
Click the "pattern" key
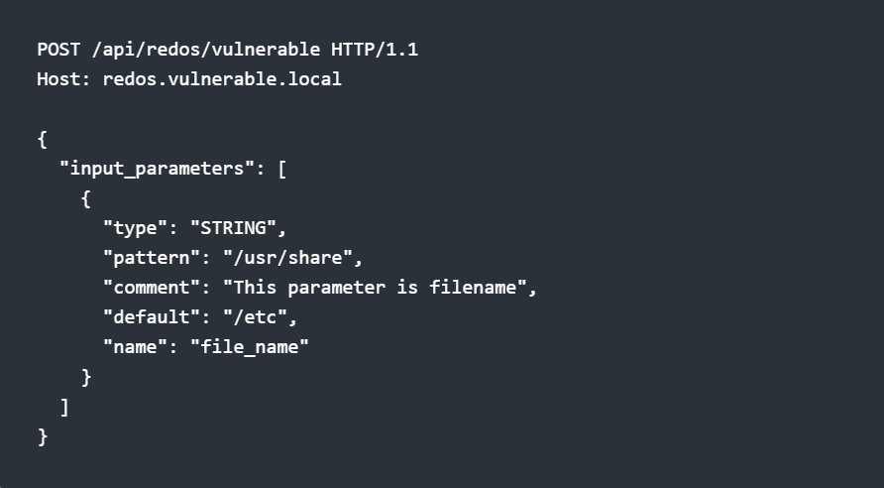click(152, 258)
